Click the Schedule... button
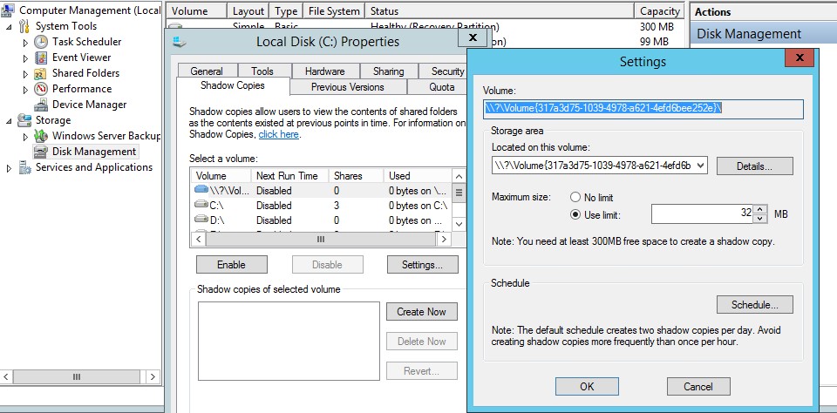The image size is (837, 413). point(754,305)
